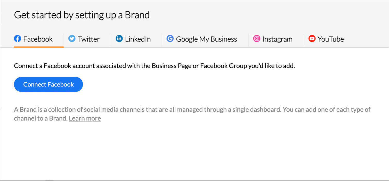389x181 pixels.
Task: Click the 'Connect a Facebook account associated' instruction text
Action: [x=154, y=66]
